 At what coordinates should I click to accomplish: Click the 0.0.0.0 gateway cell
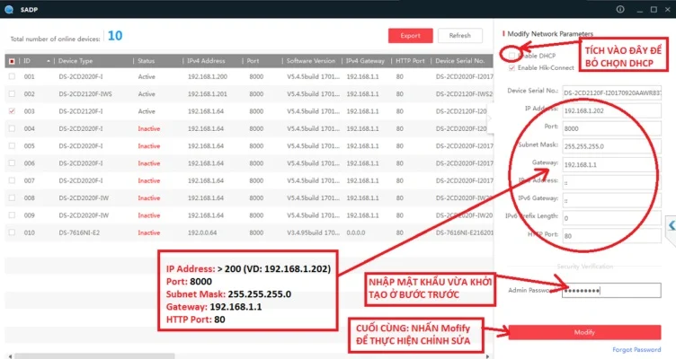[356, 232]
